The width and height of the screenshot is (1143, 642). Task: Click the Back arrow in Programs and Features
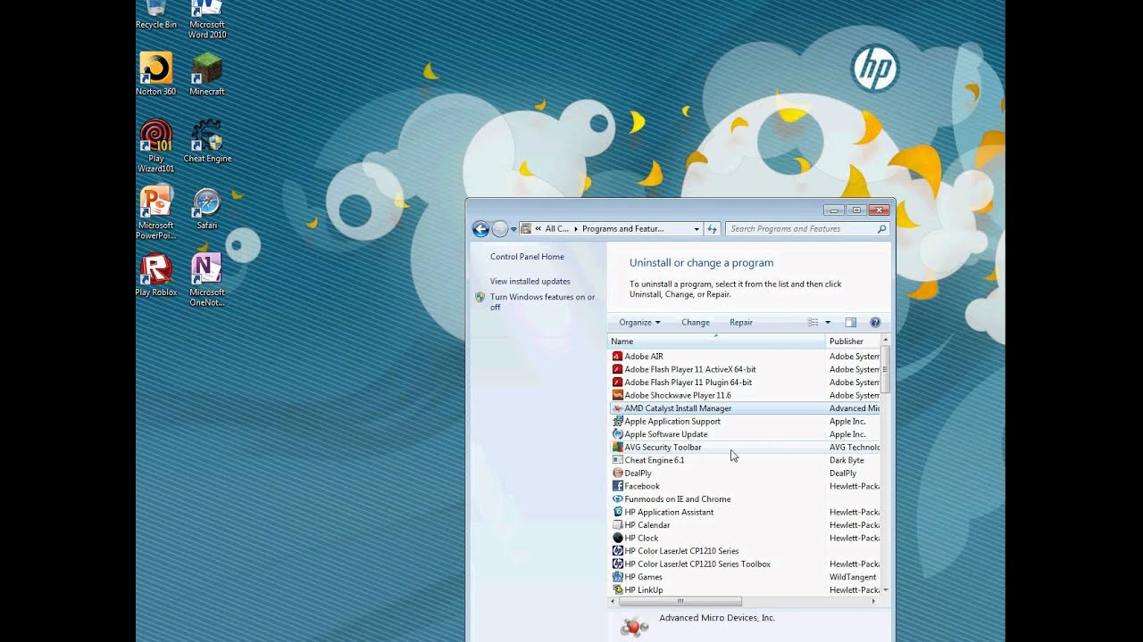[480, 229]
